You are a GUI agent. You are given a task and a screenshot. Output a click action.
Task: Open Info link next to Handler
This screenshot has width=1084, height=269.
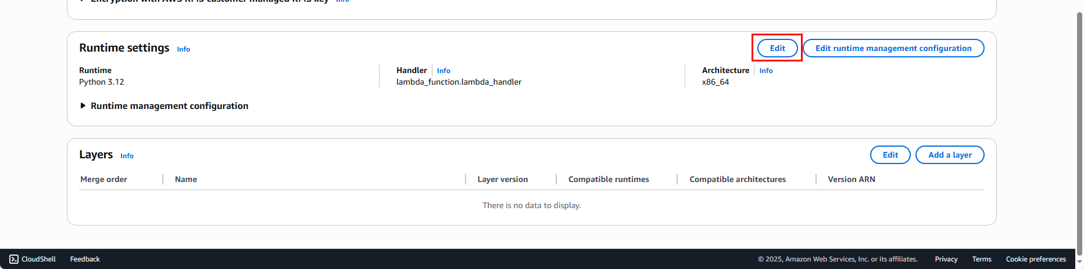pos(443,71)
